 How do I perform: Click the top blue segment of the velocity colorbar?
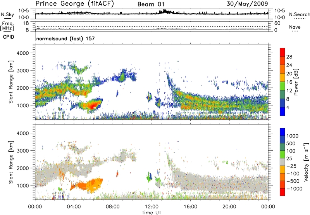282,132
